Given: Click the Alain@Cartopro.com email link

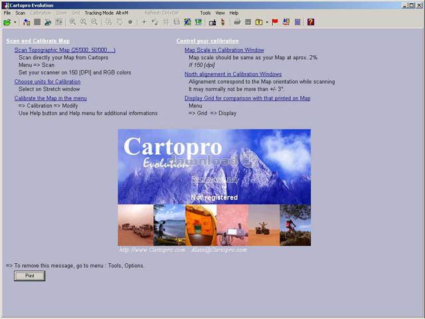Looking at the screenshot, I should point(219,250).
